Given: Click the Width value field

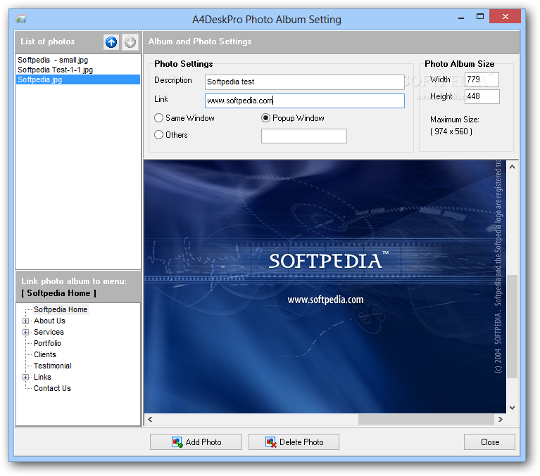Looking at the screenshot, I should [482, 79].
